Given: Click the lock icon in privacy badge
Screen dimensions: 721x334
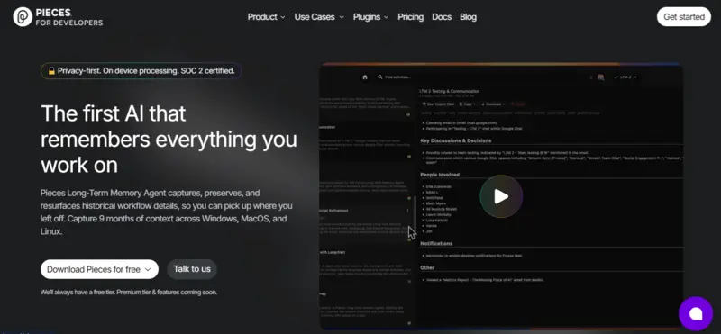Looking at the screenshot, I should pyautogui.click(x=52, y=71).
